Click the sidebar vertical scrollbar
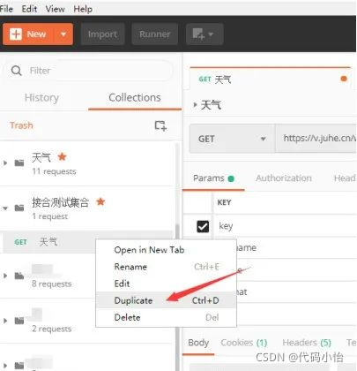The image size is (357, 371). click(177, 256)
